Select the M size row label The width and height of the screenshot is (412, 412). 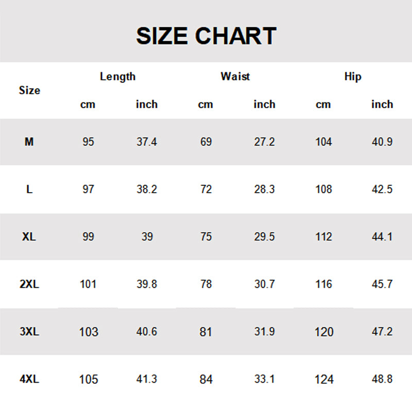(x=29, y=142)
